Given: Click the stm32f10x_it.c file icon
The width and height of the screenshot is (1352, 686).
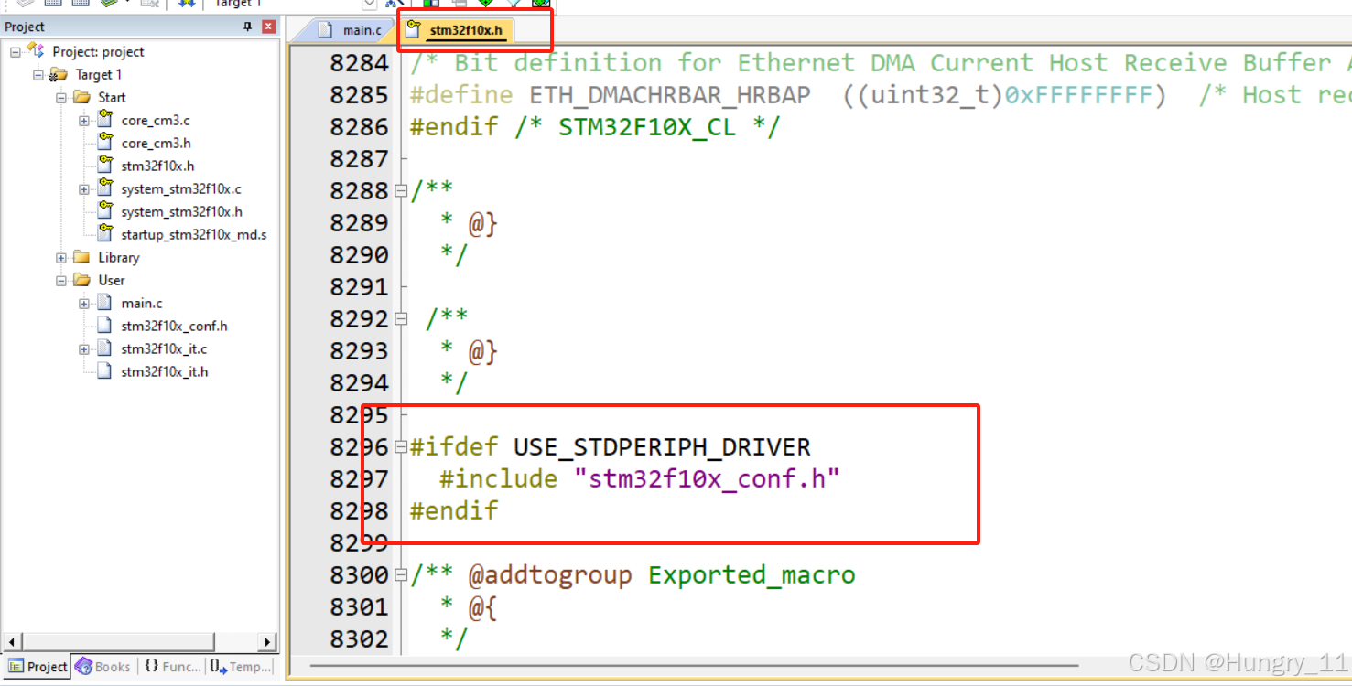Looking at the screenshot, I should pyautogui.click(x=104, y=348).
